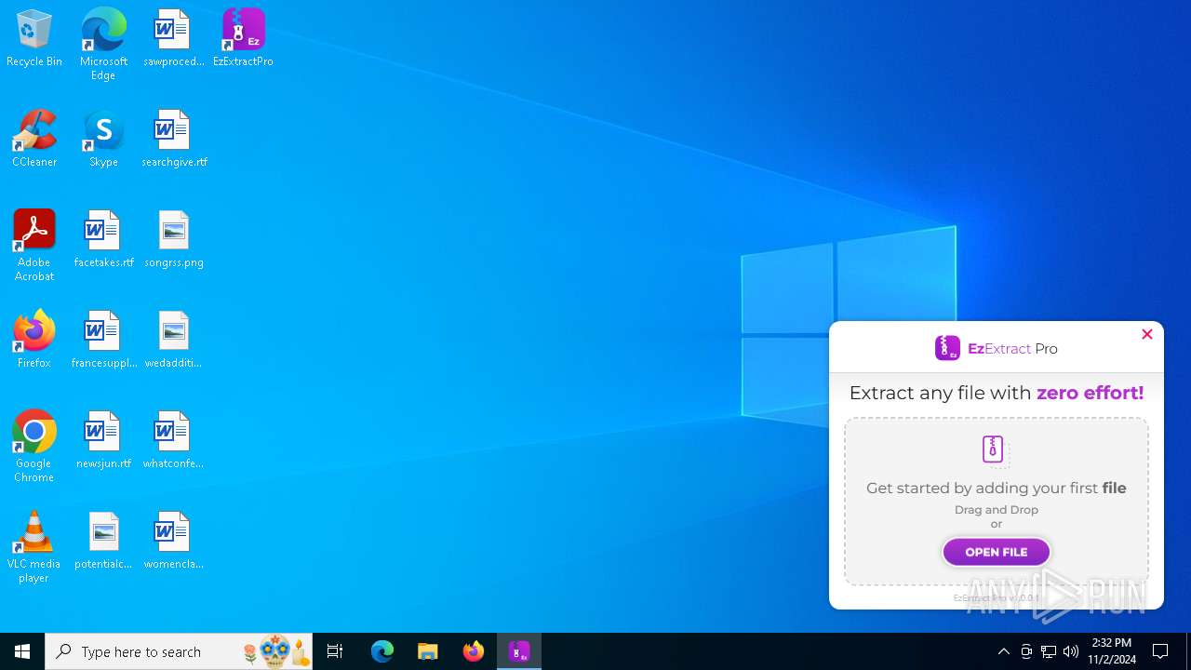Select the songrss.png image file

coord(173,240)
